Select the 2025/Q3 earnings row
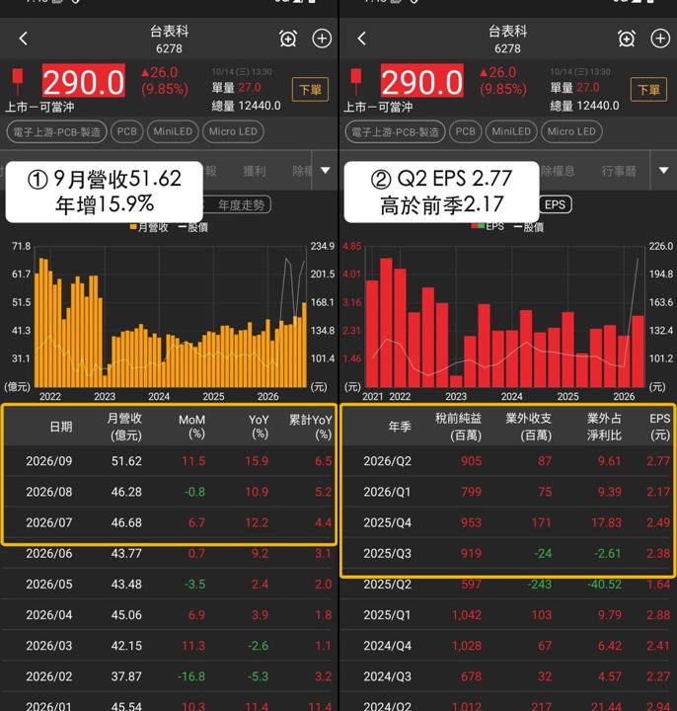Image resolution: width=677 pixels, height=711 pixels. pyautogui.click(x=508, y=554)
